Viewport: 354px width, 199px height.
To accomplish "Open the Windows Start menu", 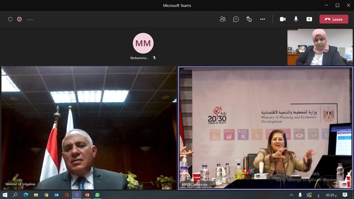I will 5,195.
